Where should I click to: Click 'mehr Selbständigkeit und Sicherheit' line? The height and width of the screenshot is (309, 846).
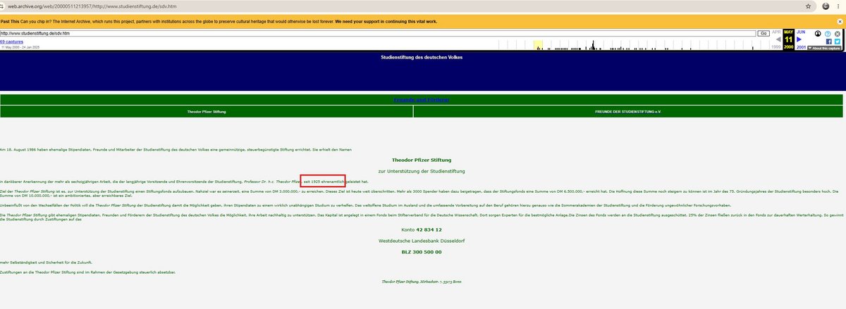(46, 262)
